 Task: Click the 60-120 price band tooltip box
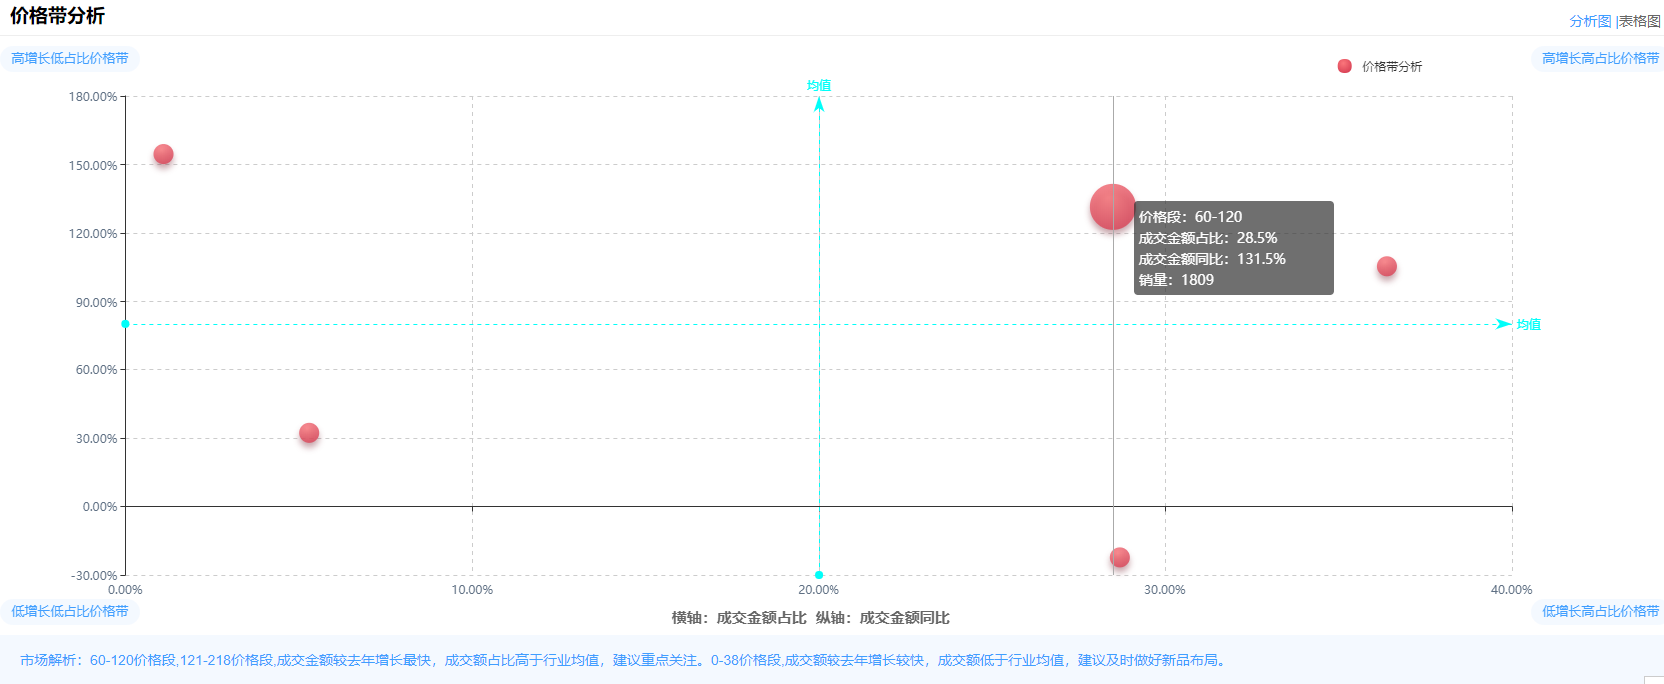[x=1233, y=248]
